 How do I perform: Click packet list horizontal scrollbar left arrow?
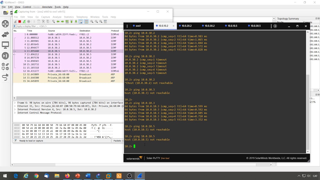pyautogui.click(x=14, y=98)
